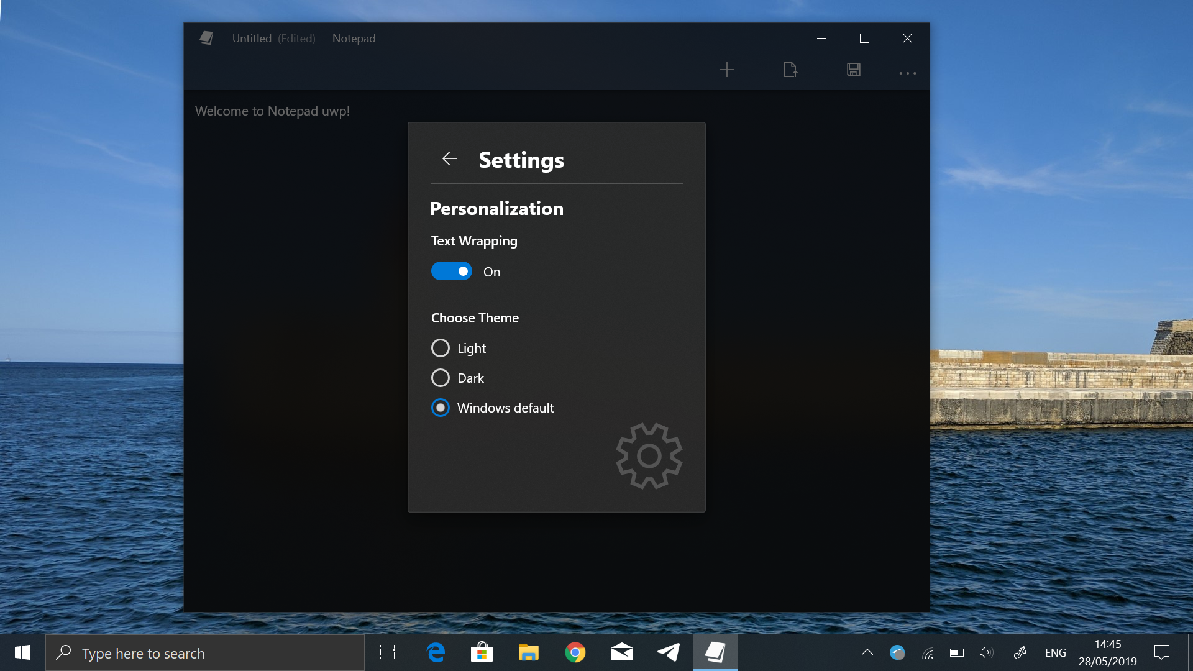Click the save floppy disk icon

click(853, 70)
